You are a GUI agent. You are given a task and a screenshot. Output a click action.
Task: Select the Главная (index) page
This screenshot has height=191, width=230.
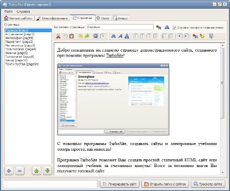click(28, 30)
